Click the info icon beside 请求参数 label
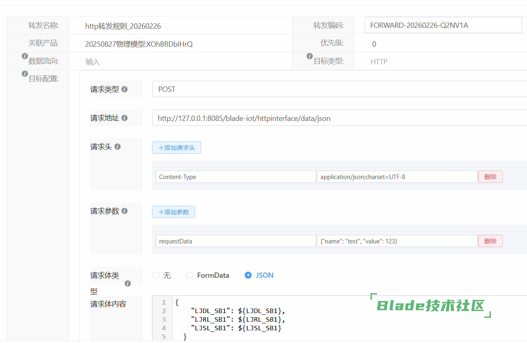The height and width of the screenshot is (343, 527). [x=125, y=211]
